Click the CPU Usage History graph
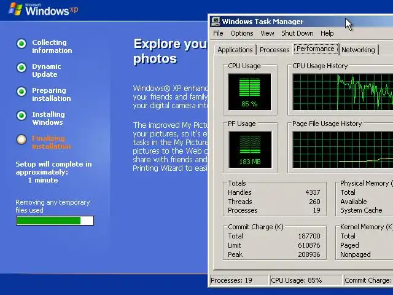The image size is (393, 295). (343, 92)
